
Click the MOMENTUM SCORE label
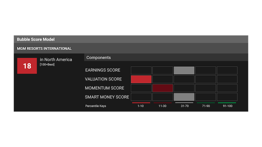pos(104,88)
